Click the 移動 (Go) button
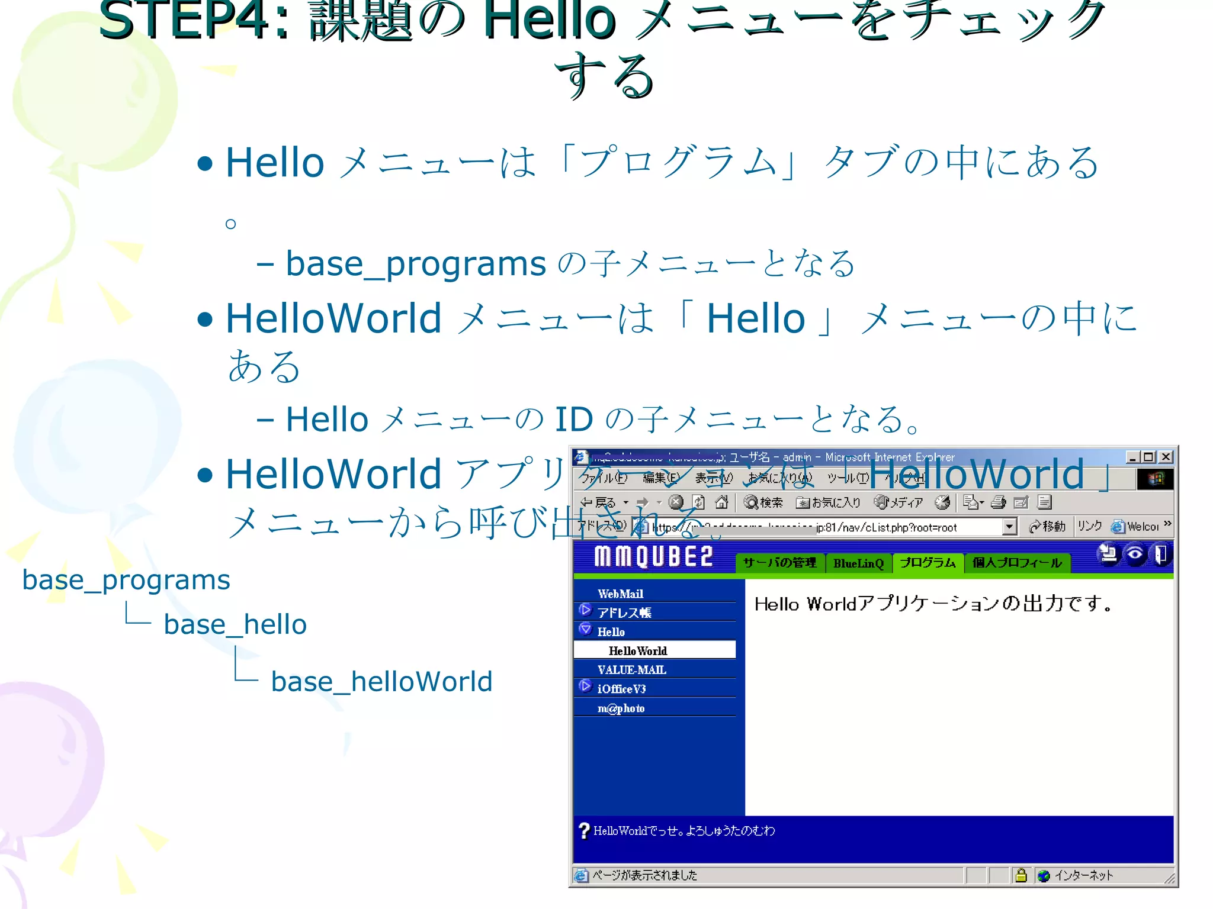The image size is (1213, 909). [x=1047, y=526]
